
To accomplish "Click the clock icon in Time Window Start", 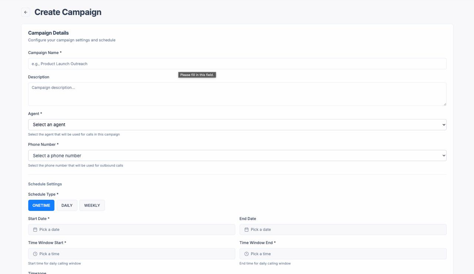I will coord(35,254).
